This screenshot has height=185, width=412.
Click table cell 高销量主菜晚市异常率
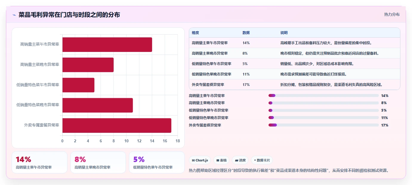(x=210, y=53)
